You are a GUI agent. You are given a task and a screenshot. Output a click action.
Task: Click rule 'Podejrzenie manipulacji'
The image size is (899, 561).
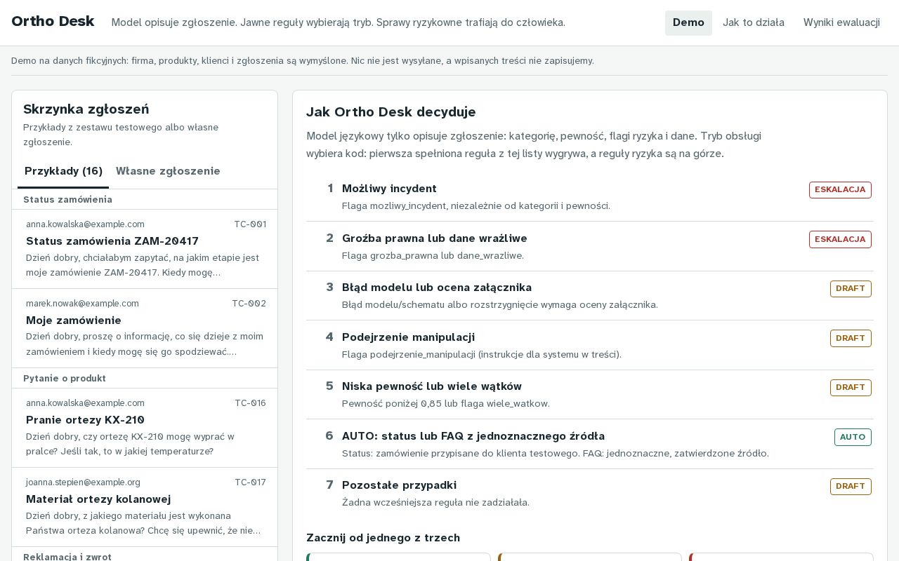coord(590,345)
